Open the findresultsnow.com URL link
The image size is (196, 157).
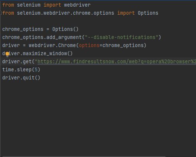[x=117, y=62]
